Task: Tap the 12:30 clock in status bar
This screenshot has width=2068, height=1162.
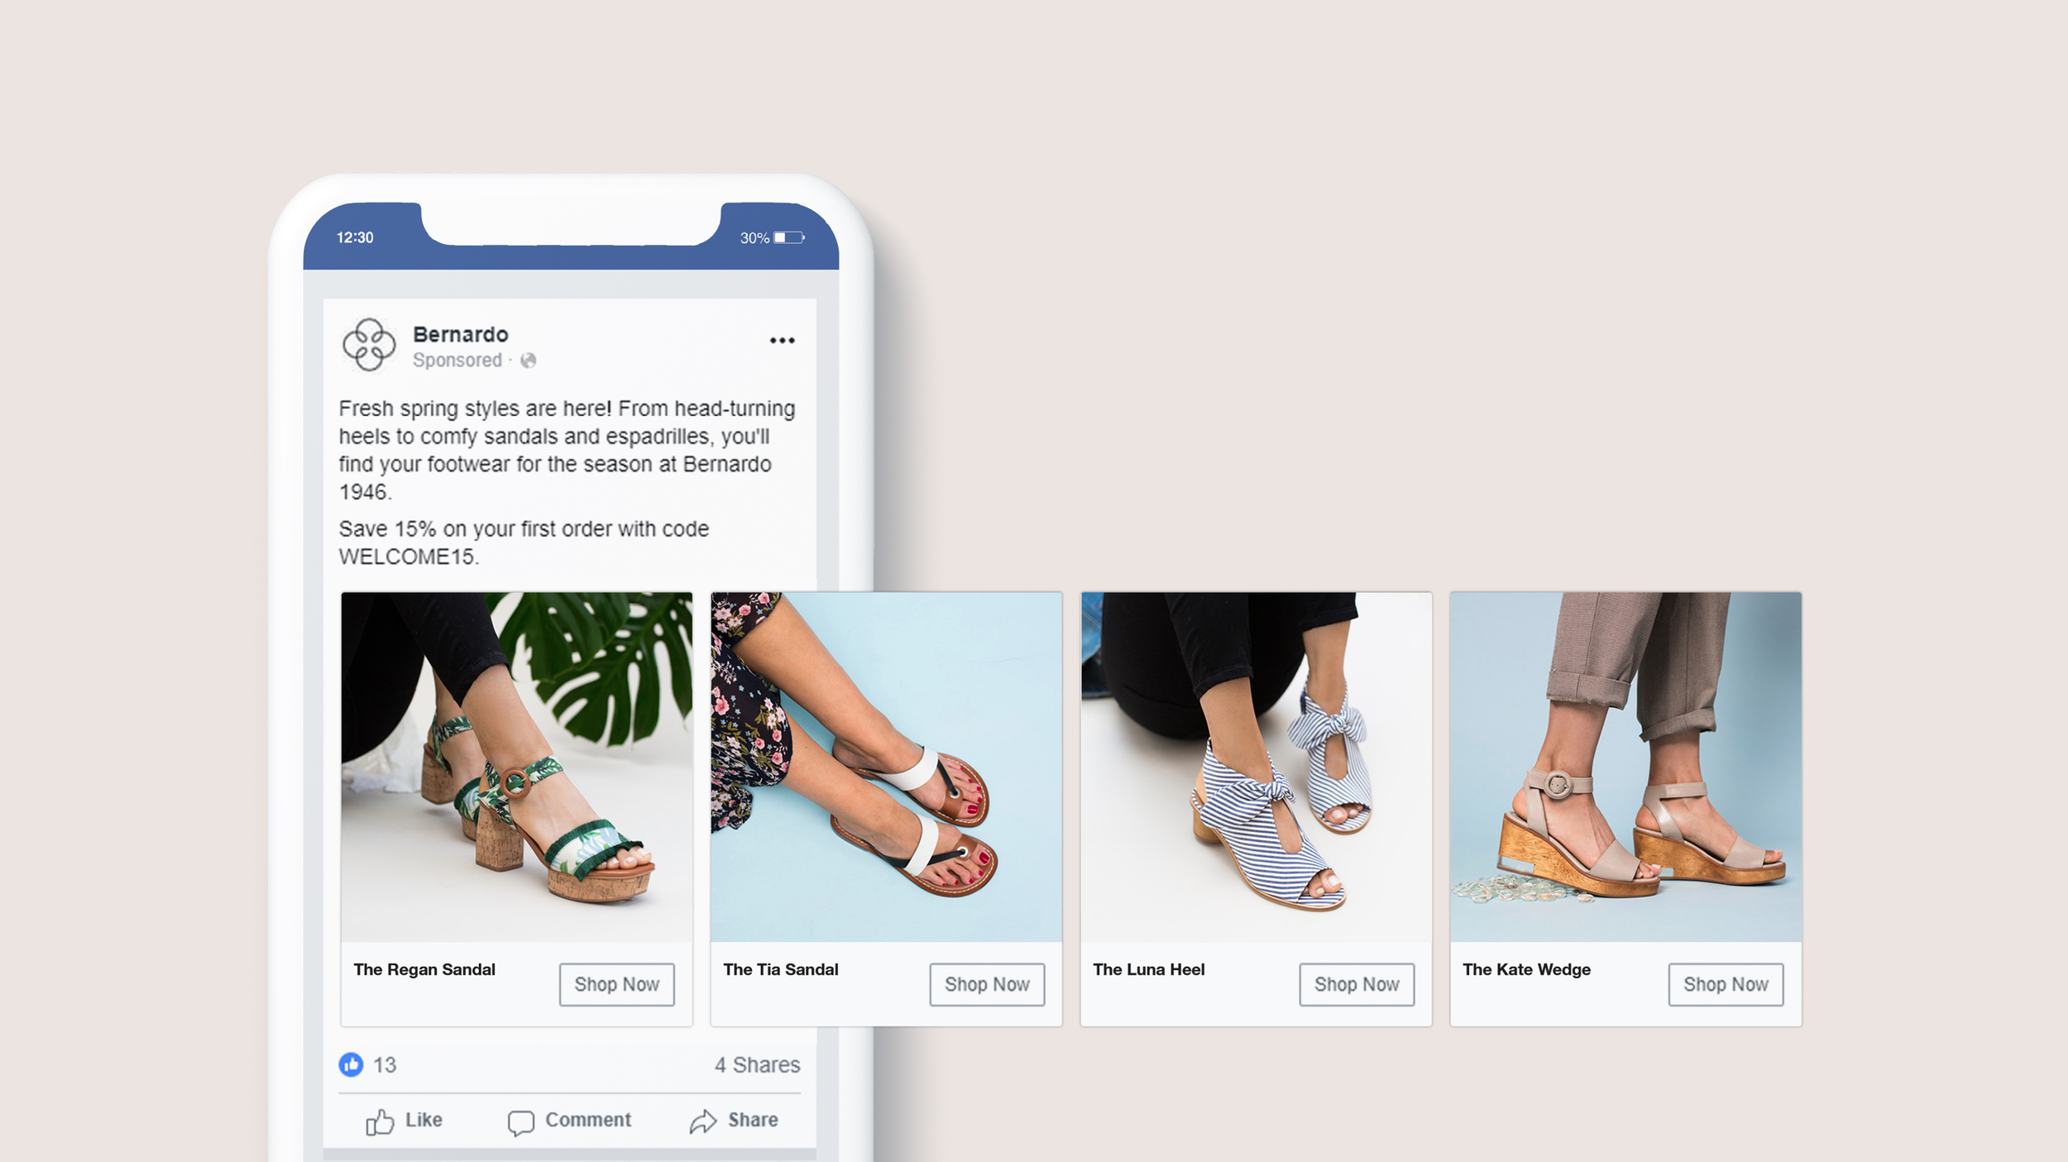Action: click(355, 237)
